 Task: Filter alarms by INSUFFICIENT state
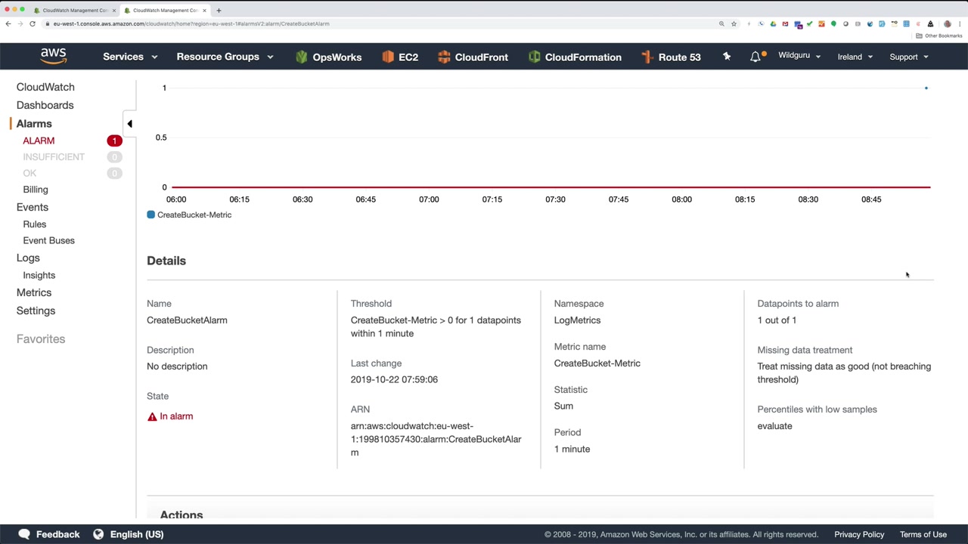[54, 157]
